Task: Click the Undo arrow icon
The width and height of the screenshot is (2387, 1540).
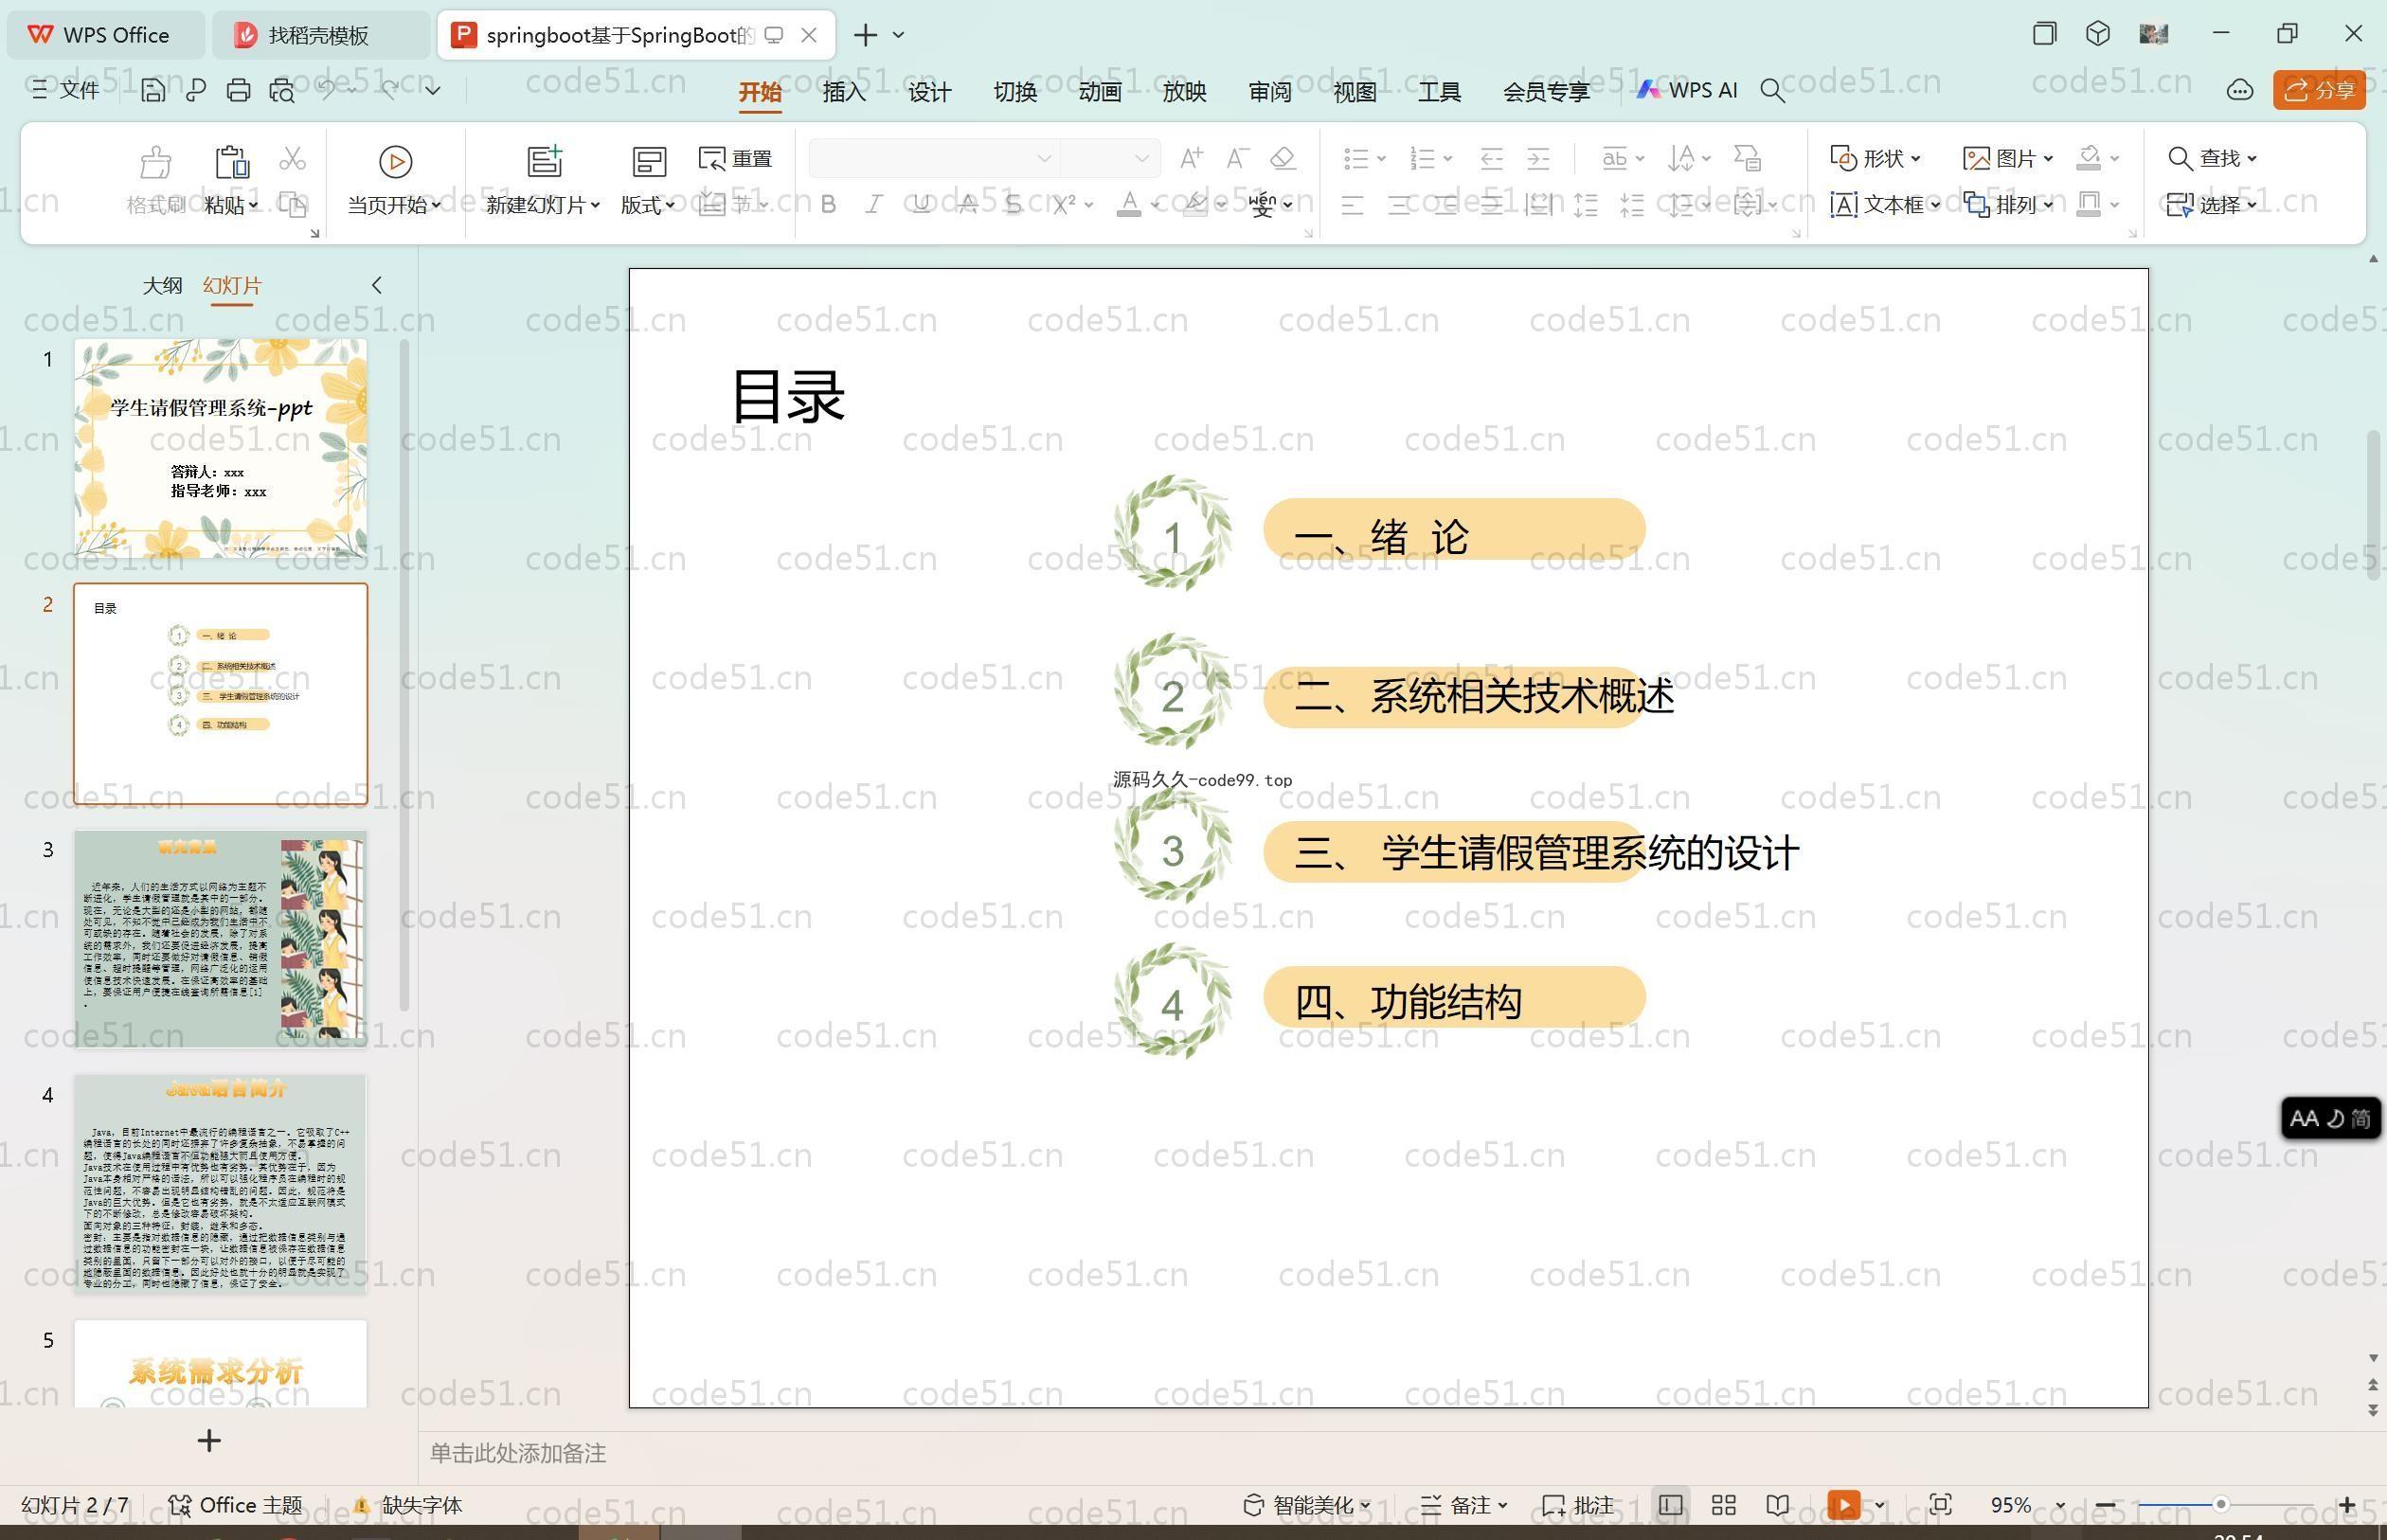Action: pyautogui.click(x=327, y=90)
